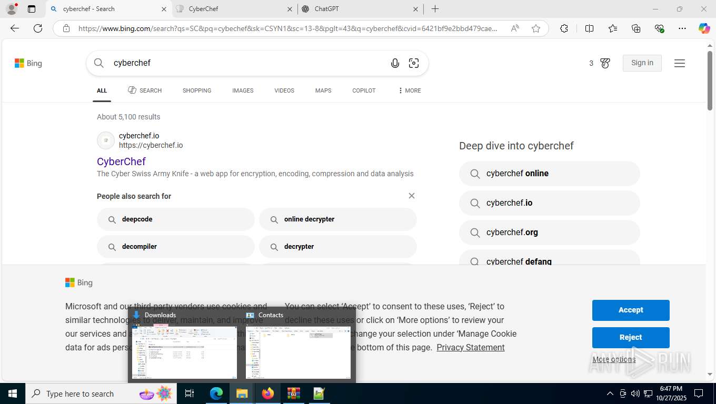Click the taskbar search box

[x=101, y=393]
